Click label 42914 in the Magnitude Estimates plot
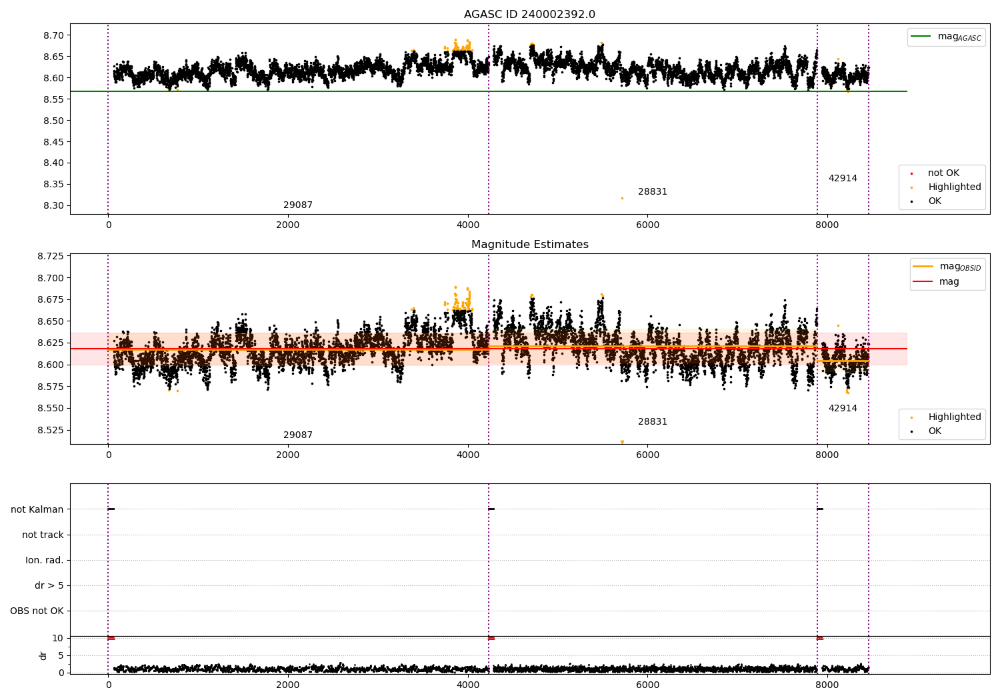 point(843,409)
